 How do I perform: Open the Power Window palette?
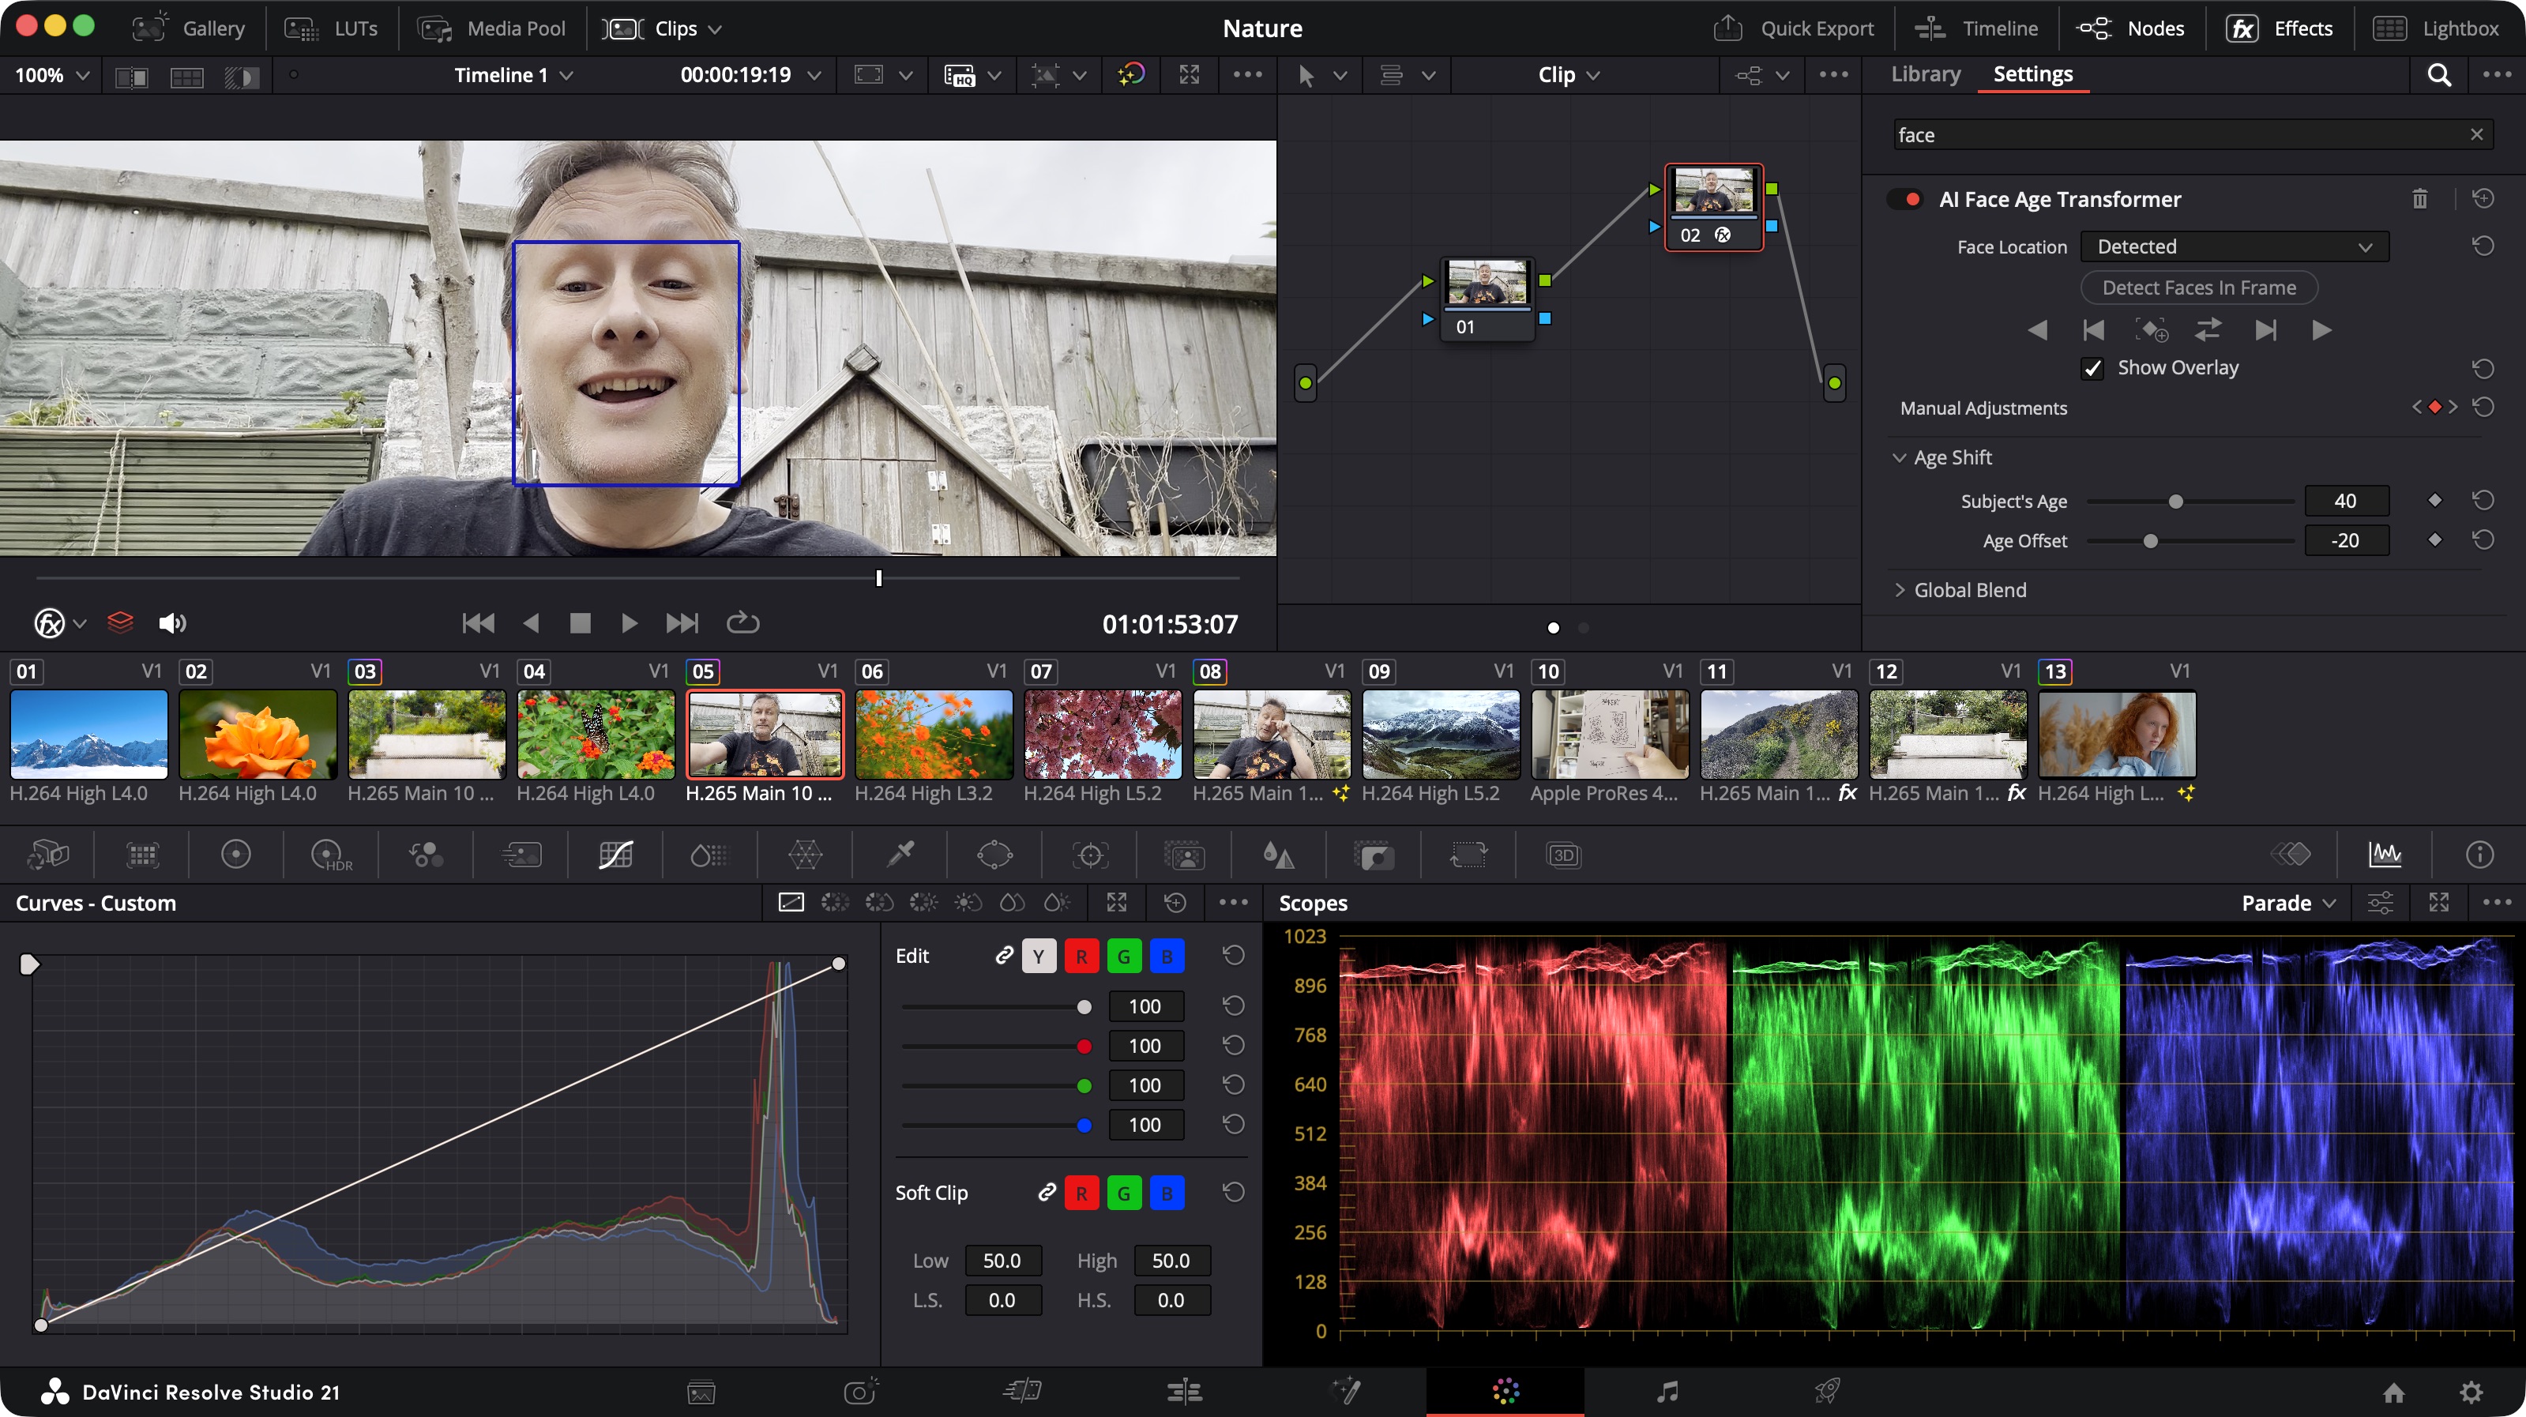994,854
